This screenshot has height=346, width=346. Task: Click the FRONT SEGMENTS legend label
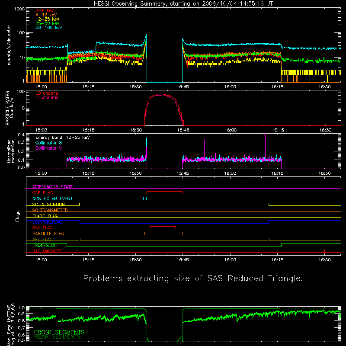point(59,332)
